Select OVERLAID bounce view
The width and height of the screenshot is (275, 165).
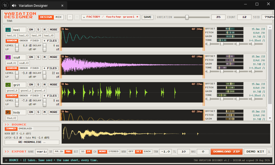(x=25, y=129)
